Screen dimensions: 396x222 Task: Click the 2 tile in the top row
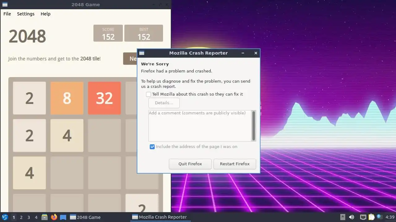29,98
